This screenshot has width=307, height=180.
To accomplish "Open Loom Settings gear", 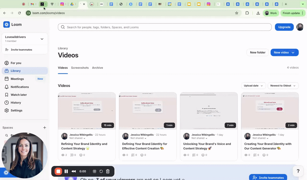I will pyautogui.click(x=25, y=110).
